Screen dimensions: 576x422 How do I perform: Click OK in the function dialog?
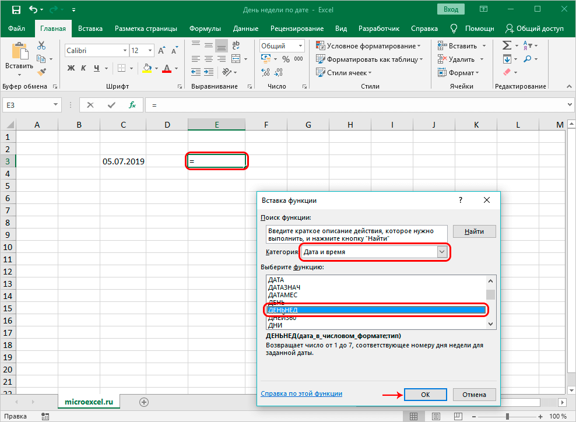tap(426, 395)
